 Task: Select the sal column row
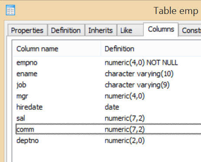point(107,118)
